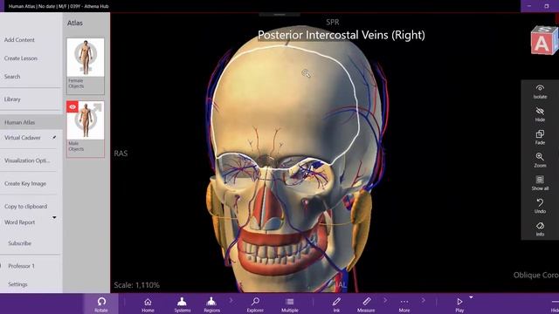Open Create Lesson
Image resolution: width=559 pixels, height=314 pixels.
coord(21,58)
